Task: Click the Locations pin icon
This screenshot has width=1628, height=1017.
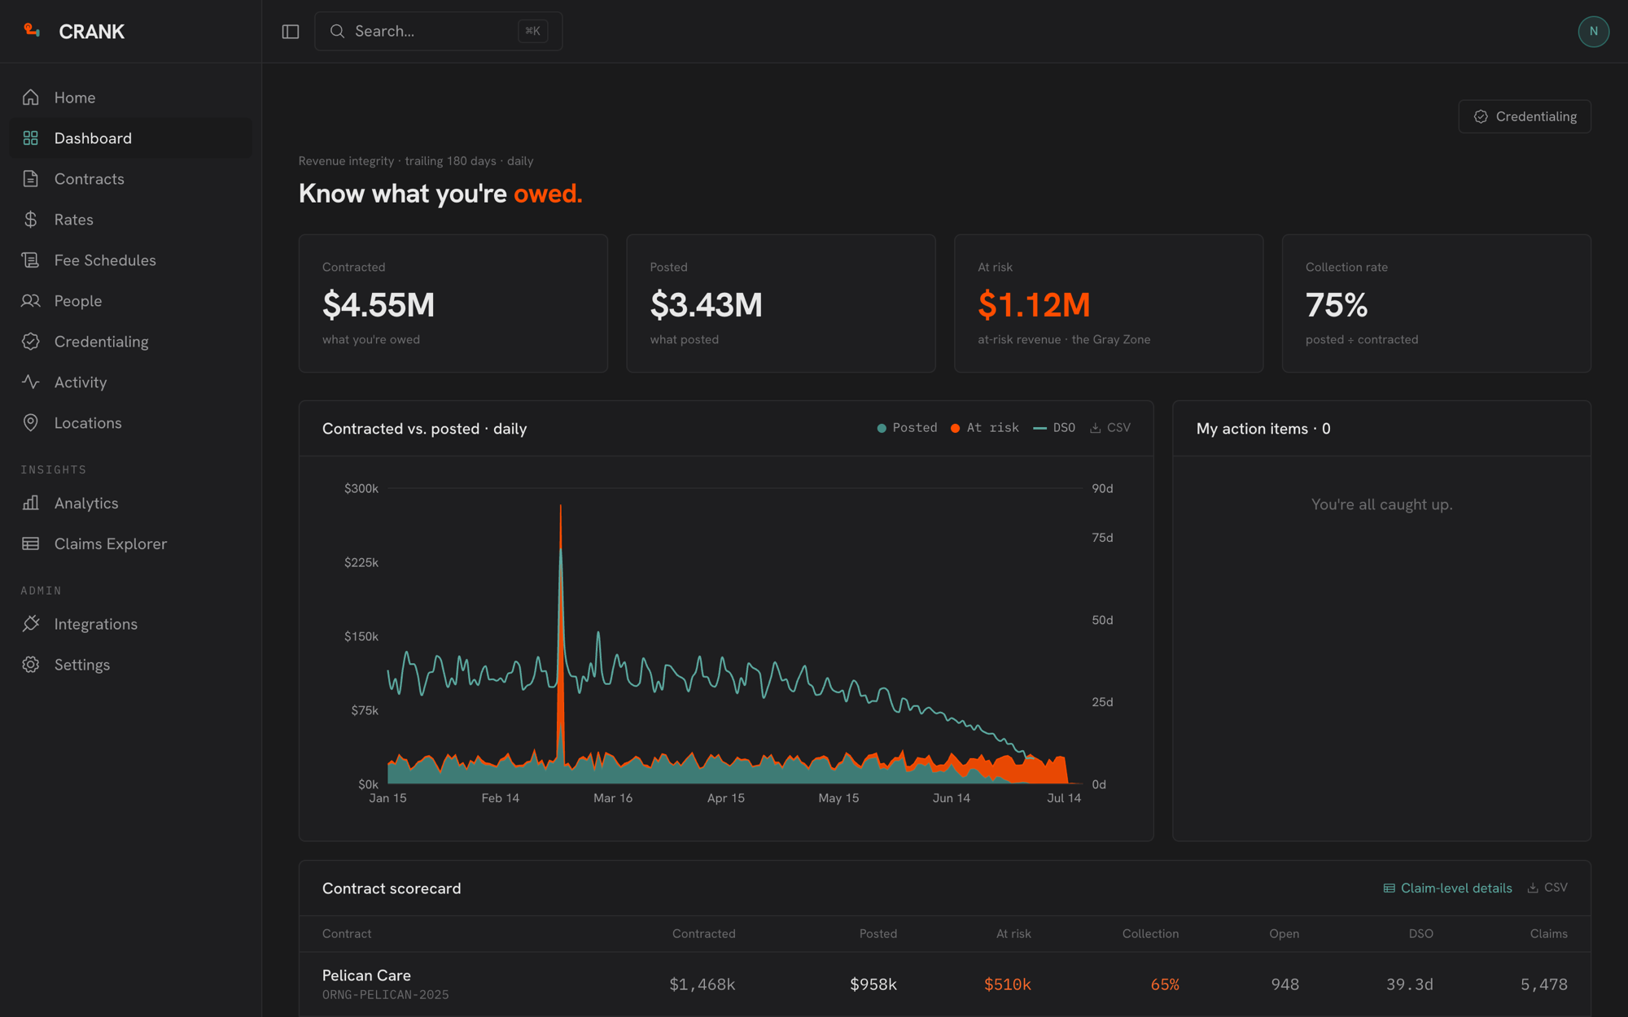Action: (x=31, y=423)
